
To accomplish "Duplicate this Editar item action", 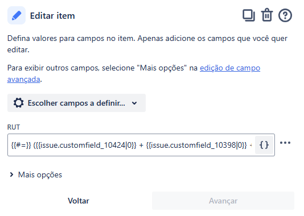I will coord(249,15).
